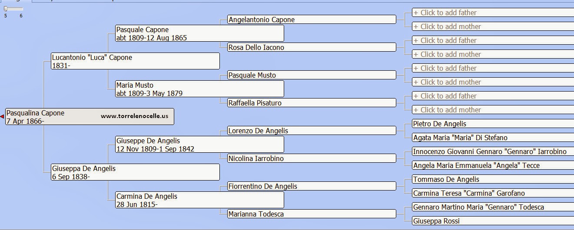
Task: Select Giuseppa De Angelis born 1838
Action: [135, 172]
